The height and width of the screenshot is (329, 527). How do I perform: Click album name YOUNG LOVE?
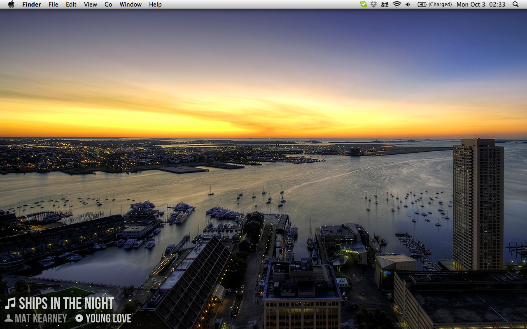[x=109, y=318]
